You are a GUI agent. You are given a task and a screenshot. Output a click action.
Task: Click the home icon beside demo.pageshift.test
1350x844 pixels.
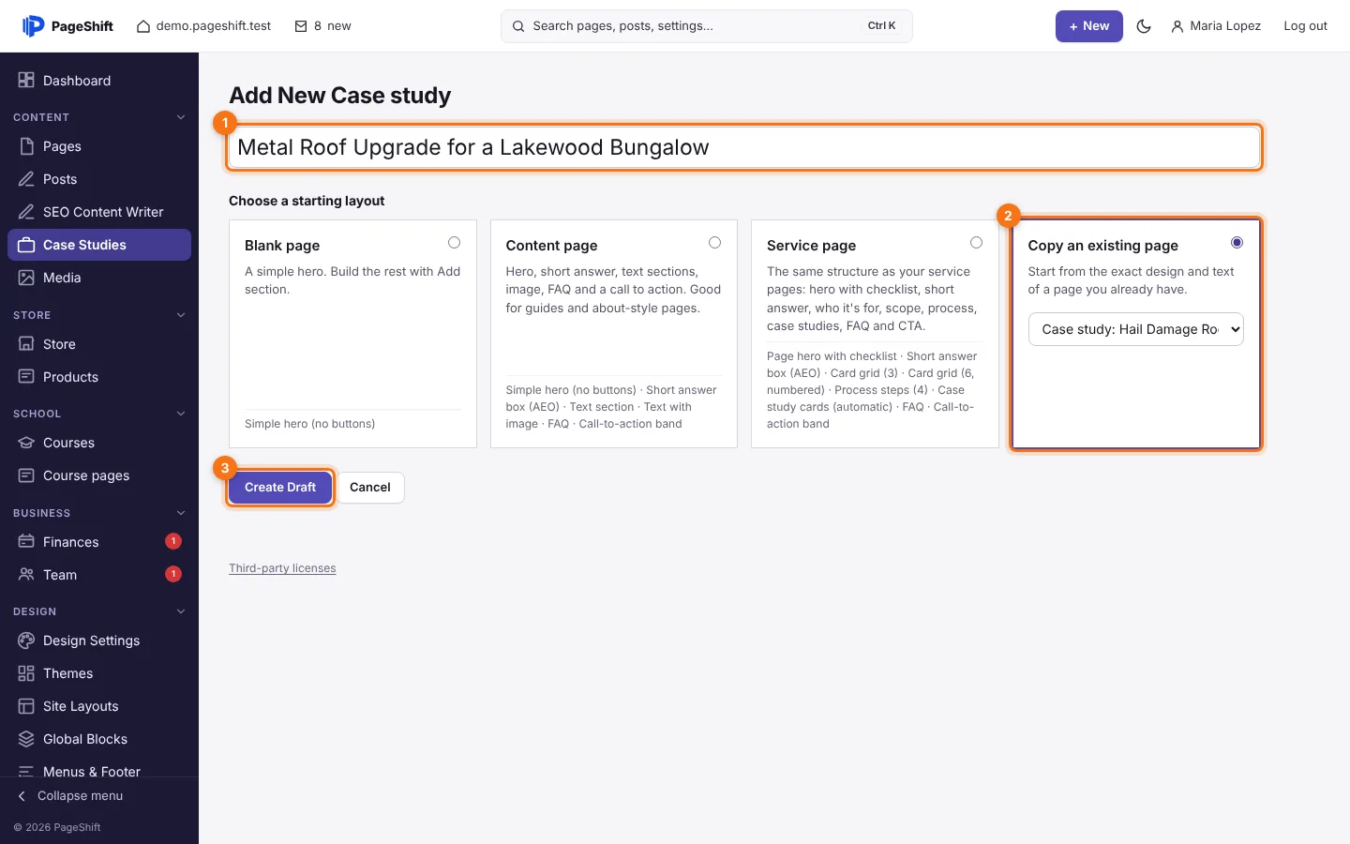pos(143,26)
